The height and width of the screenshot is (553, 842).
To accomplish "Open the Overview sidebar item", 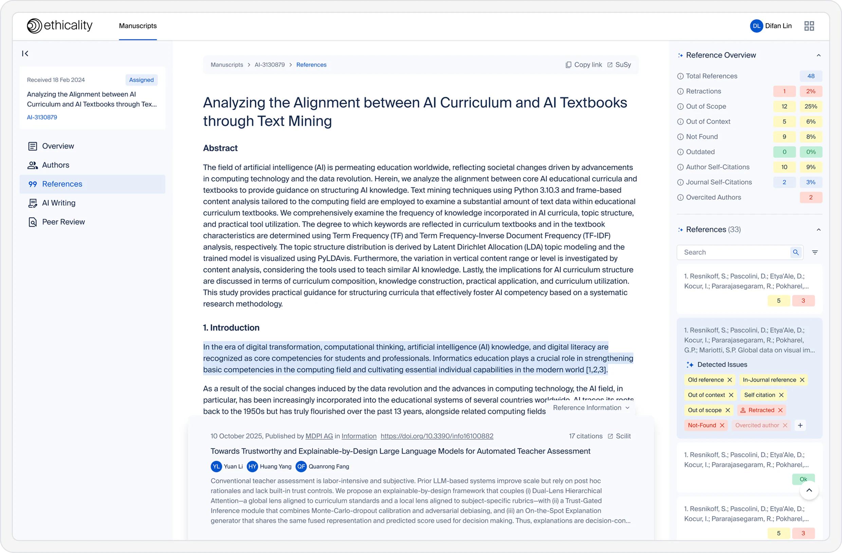I will point(92,146).
